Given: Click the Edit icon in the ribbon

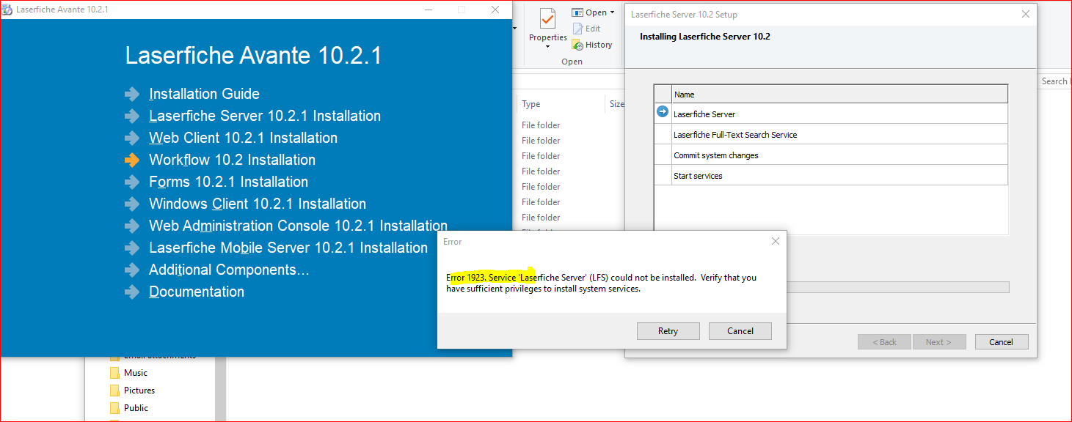Looking at the screenshot, I should point(577,29).
